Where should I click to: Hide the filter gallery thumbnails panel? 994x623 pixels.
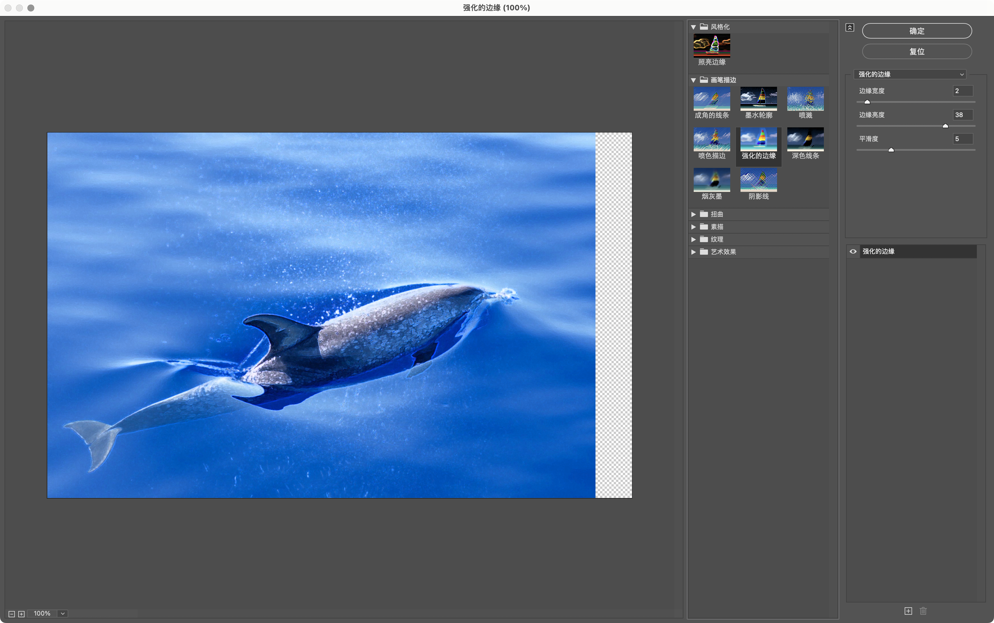pyautogui.click(x=850, y=28)
